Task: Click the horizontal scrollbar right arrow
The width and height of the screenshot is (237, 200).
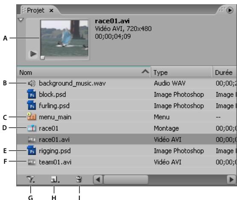Action: coord(231,180)
